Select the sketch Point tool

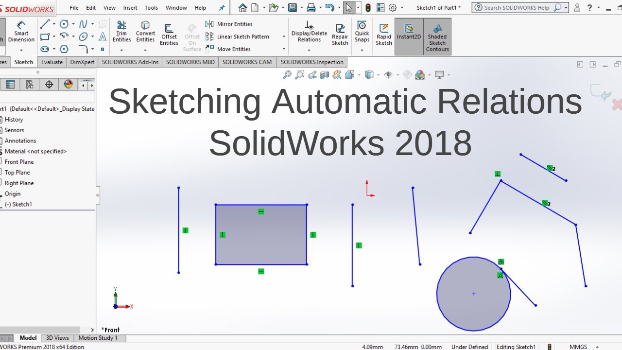103,49
